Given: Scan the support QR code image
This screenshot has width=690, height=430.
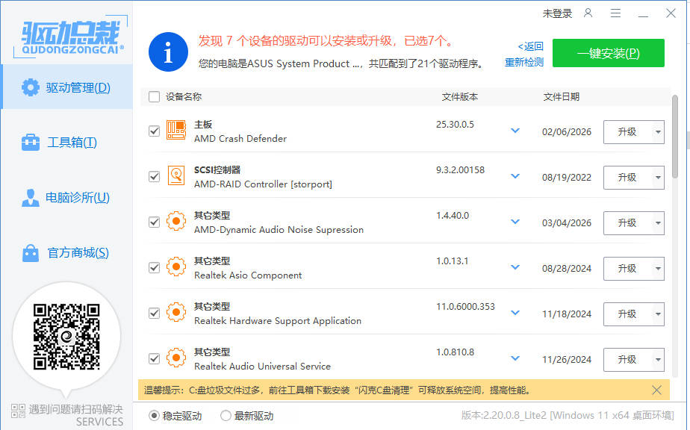Looking at the screenshot, I should (x=67, y=337).
